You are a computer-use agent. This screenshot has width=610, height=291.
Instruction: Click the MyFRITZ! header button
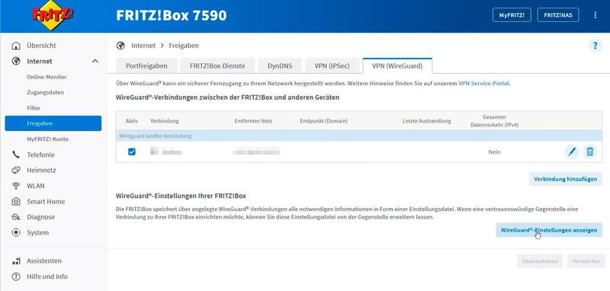(x=512, y=15)
